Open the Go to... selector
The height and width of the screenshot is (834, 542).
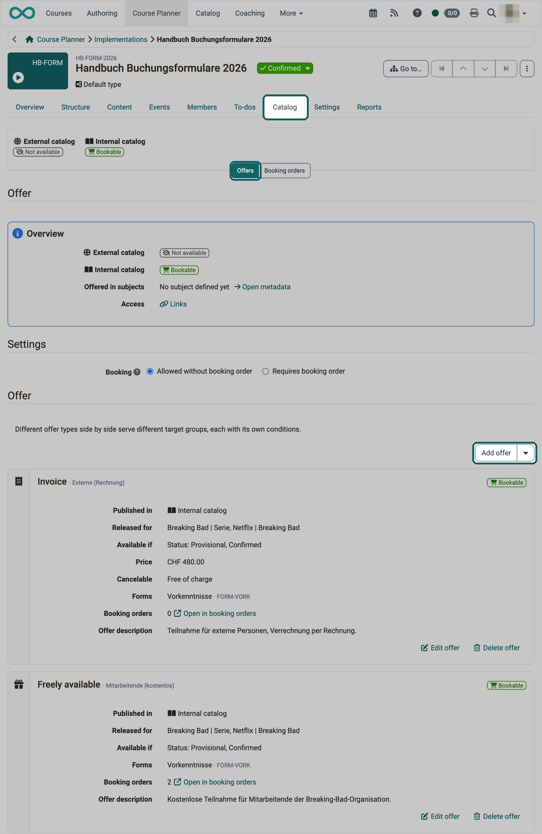pos(406,69)
